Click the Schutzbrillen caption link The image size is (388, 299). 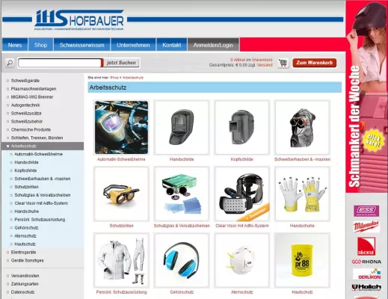pos(121,226)
